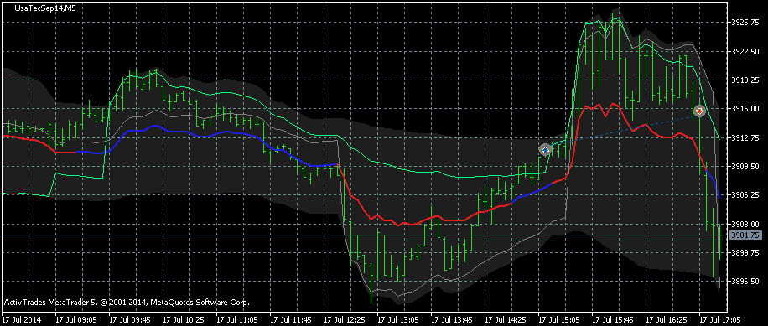Click the time label 17 Jul 11:05
This screenshot has height=326, width=768.
[237, 319]
